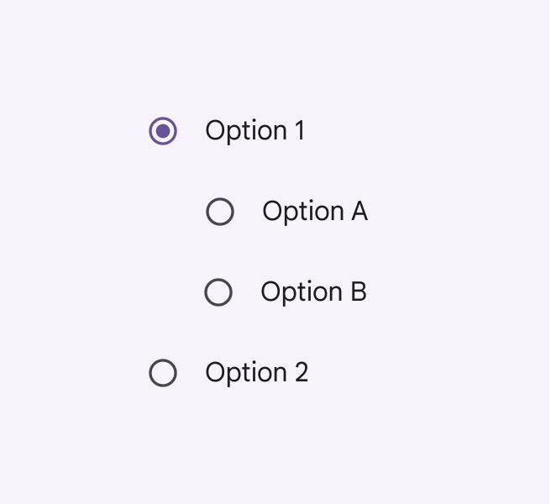Enable the first sub-option under Option 1
Viewport: 551px width, 504px height.
pos(220,212)
